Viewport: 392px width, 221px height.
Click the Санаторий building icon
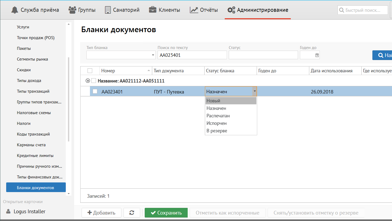tap(108, 10)
